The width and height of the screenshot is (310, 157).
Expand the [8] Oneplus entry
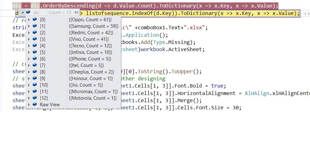(x=29, y=72)
